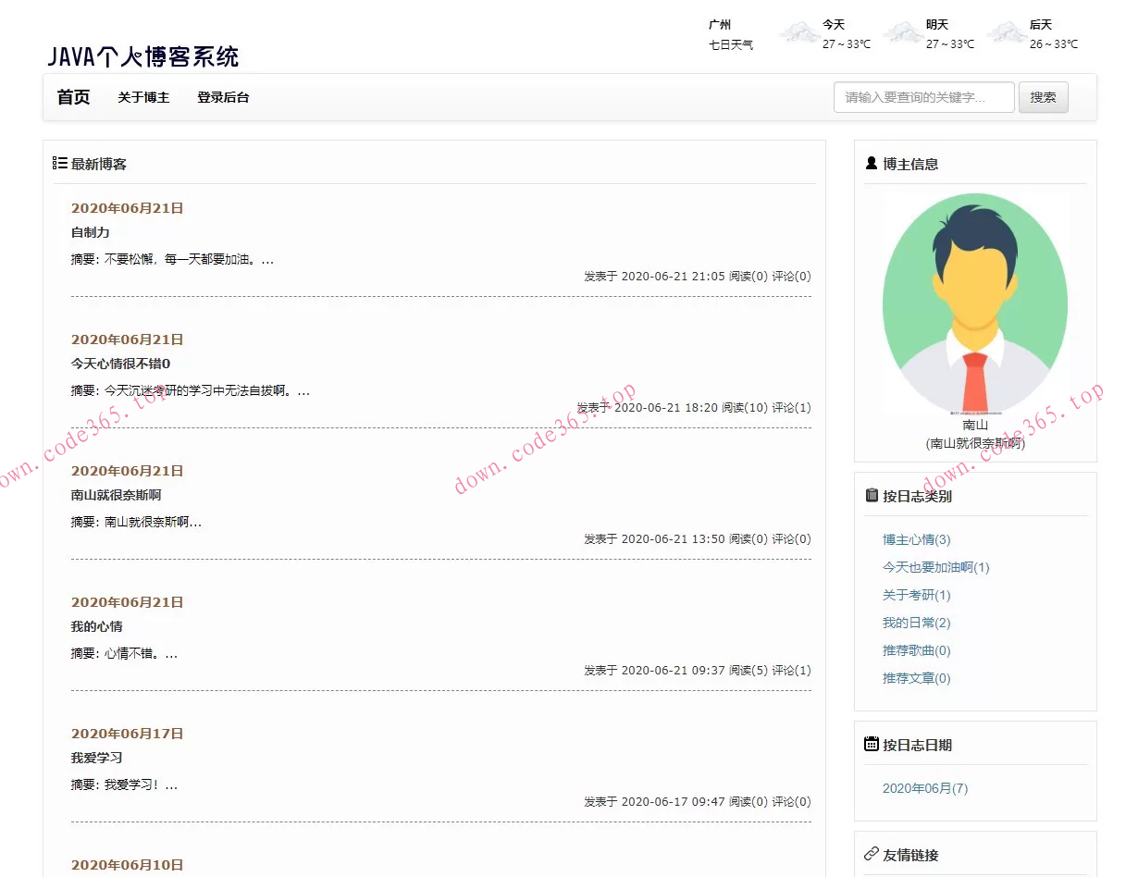View posts from 2020年06月(7)
This screenshot has width=1126, height=877.
pyautogui.click(x=925, y=788)
